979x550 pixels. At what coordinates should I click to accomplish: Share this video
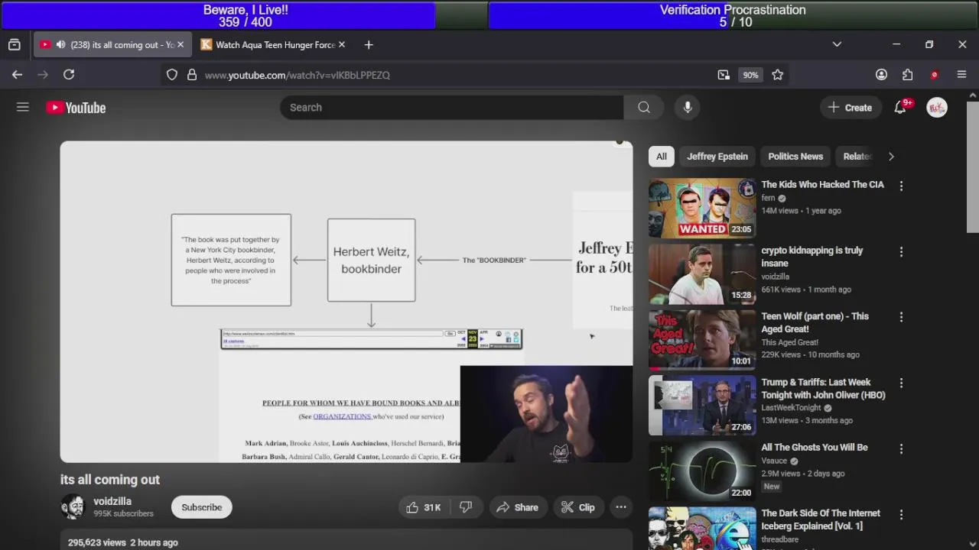(517, 507)
